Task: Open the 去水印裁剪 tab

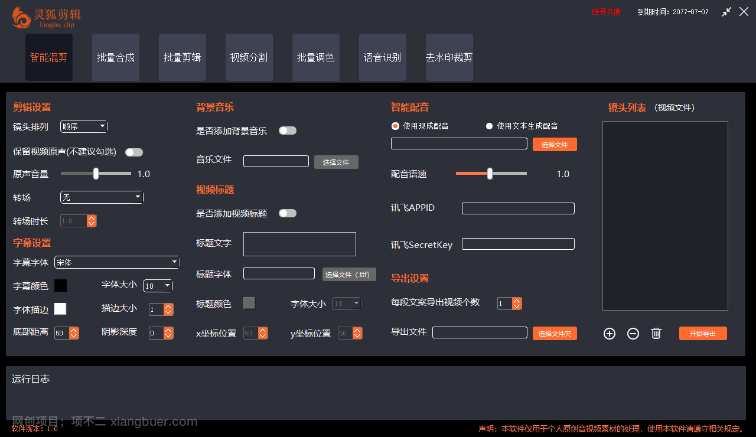Action: 449,57
